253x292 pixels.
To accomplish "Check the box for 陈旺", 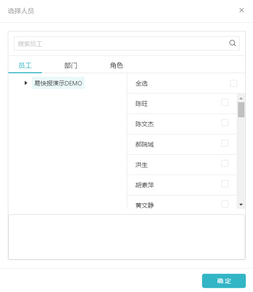I will pyautogui.click(x=225, y=102).
